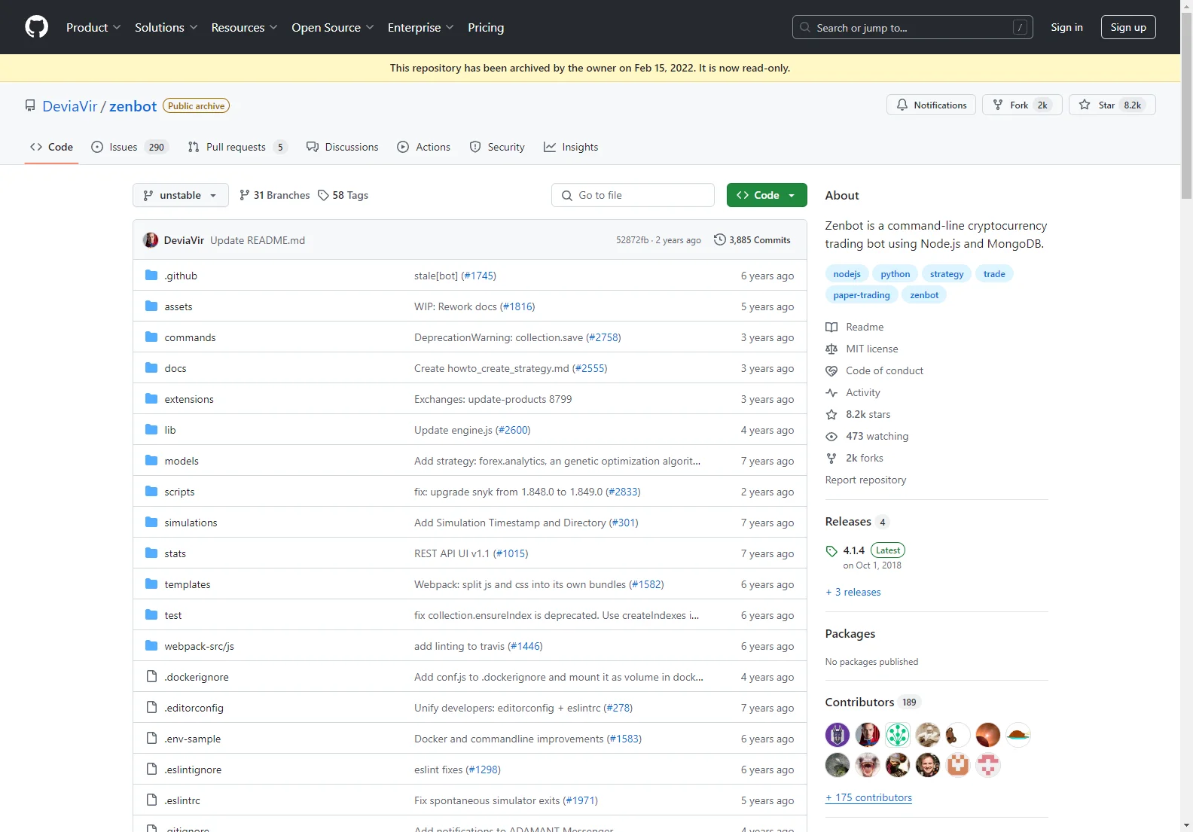This screenshot has height=832, width=1193.
Task: Focus the Go to file field
Action: point(633,195)
